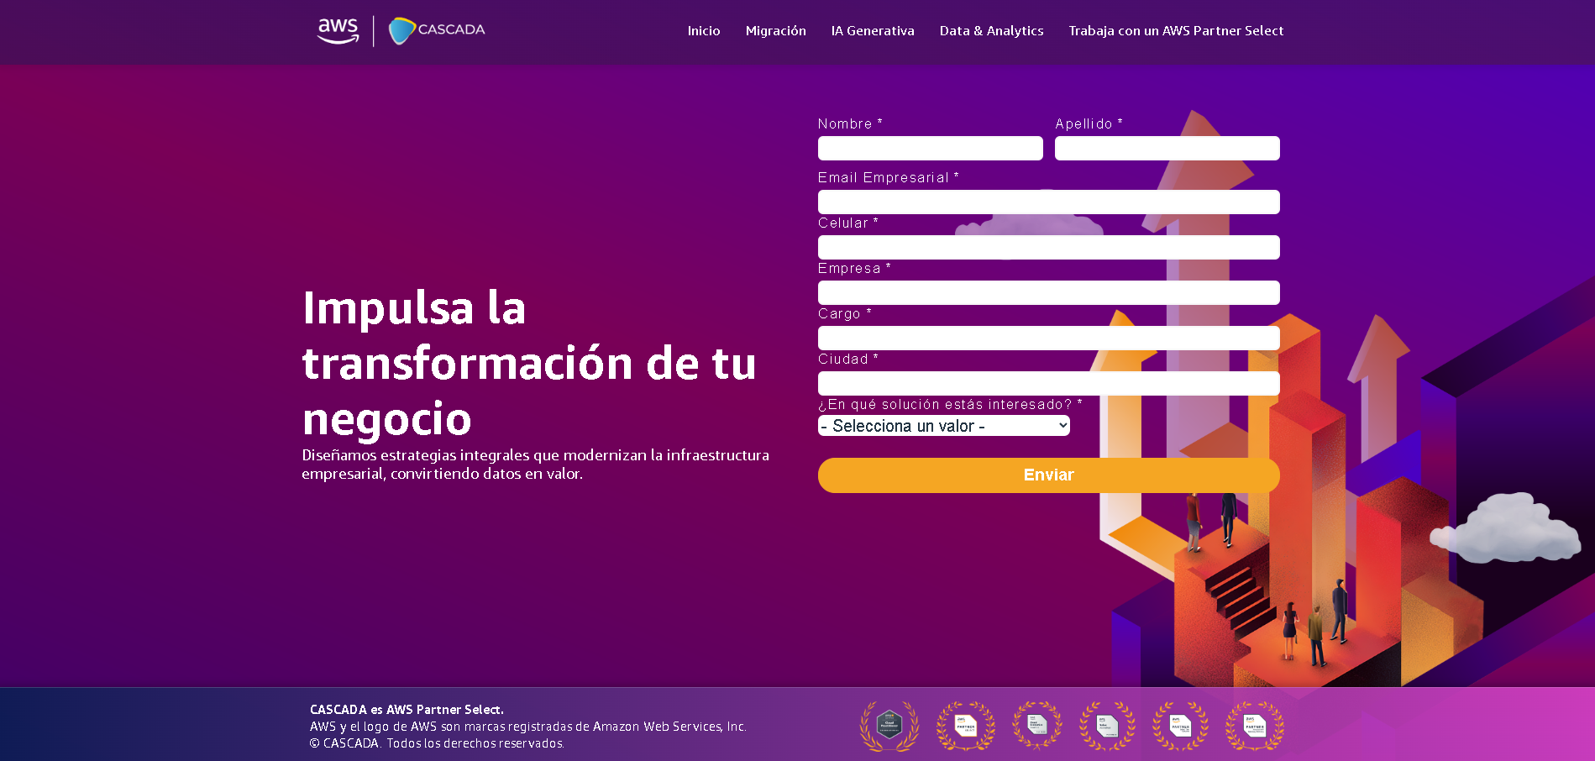Go to the Migración section
Viewport: 1595px width, 761px height.
[x=776, y=31]
